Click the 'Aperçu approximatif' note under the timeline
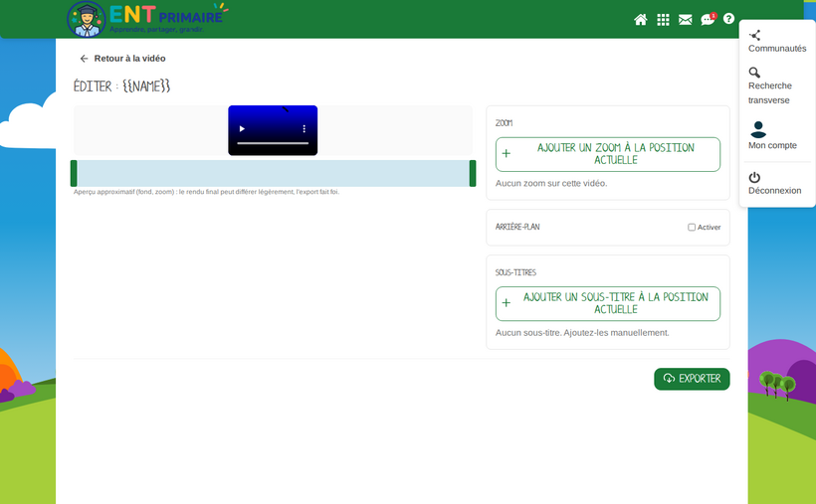Screen dimensions: 816x504 click(x=206, y=192)
